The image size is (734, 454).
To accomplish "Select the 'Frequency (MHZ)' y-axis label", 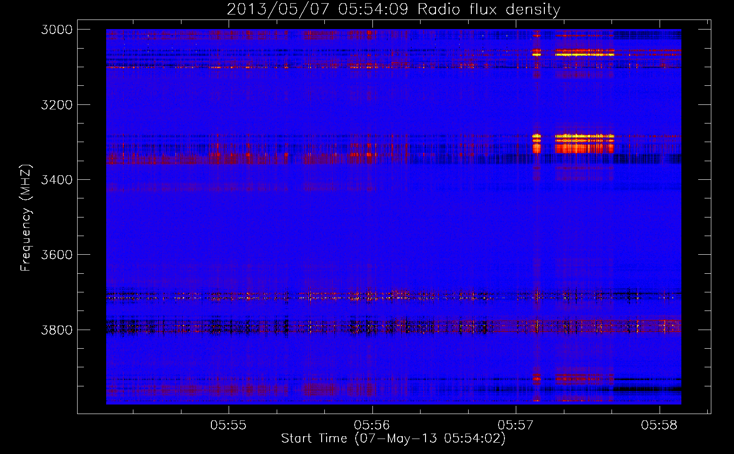I will coord(26,218).
